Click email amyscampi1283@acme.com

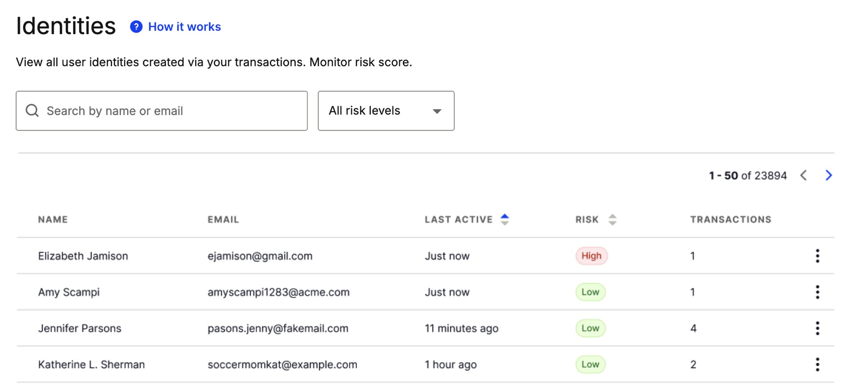click(279, 292)
